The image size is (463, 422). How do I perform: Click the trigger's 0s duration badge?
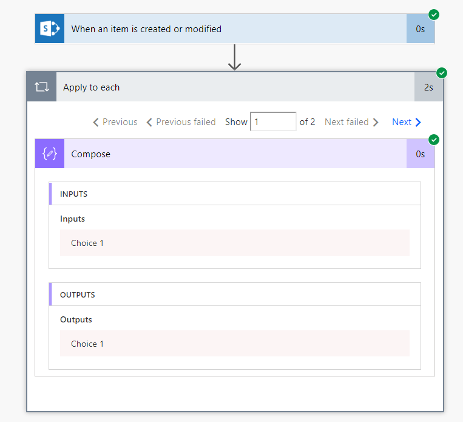pyautogui.click(x=420, y=29)
